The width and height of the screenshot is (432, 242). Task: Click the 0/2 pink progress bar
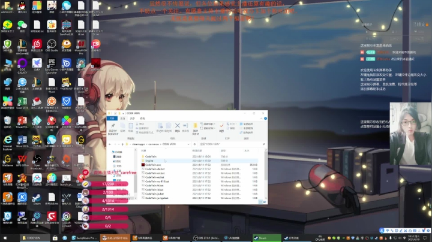(109, 226)
